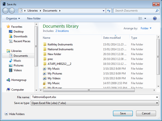Open the Organize menu
The image size is (162, 121).
point(13,18)
